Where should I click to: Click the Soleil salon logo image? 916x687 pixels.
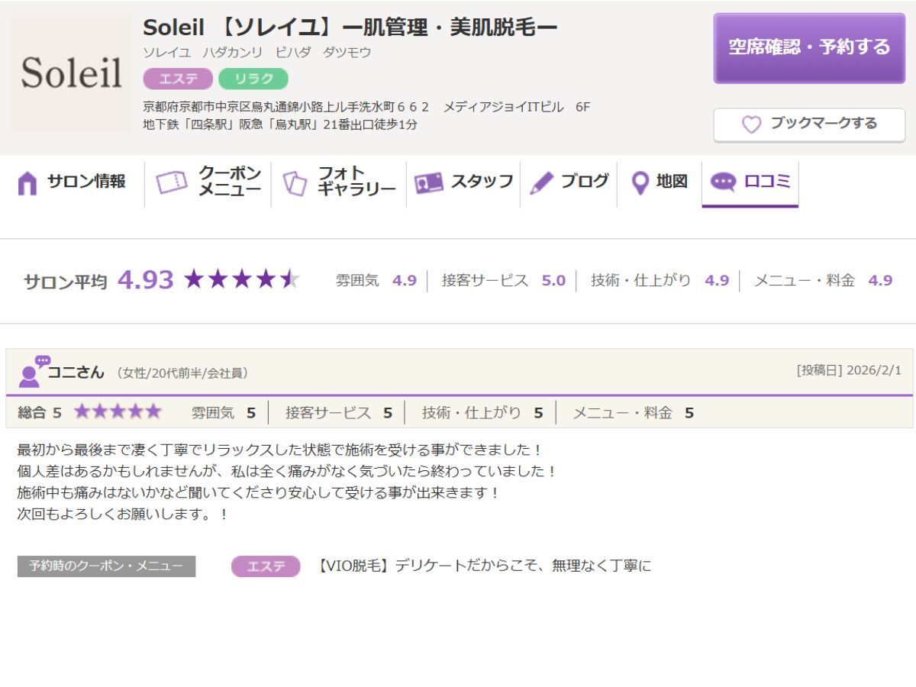(x=72, y=73)
